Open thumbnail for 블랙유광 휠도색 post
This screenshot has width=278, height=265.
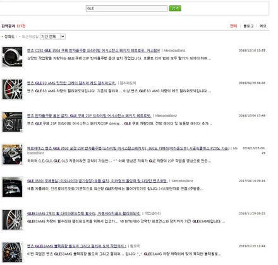(13, 252)
